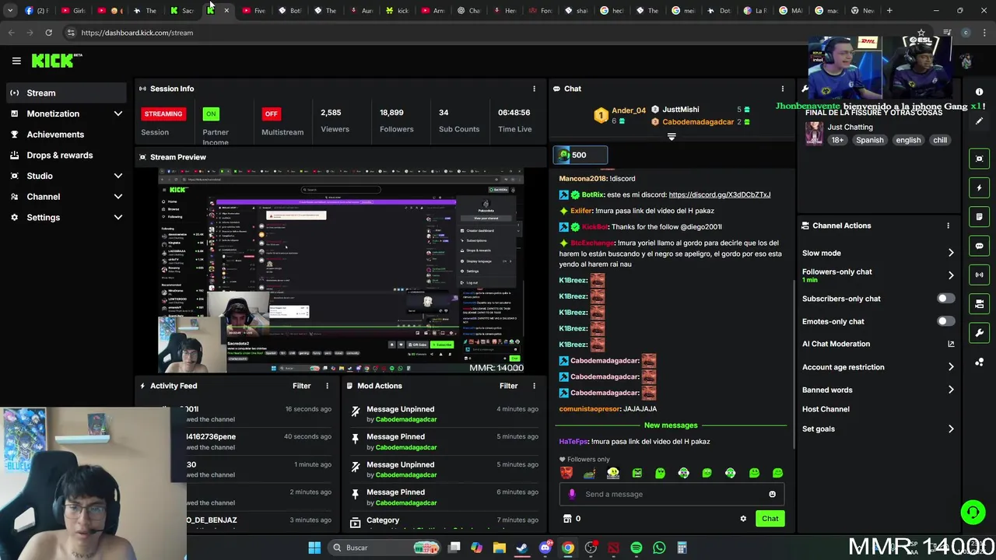Toggle the chat bubble panel icon in sidebar
This screenshot has width=996, height=560.
coord(979,246)
